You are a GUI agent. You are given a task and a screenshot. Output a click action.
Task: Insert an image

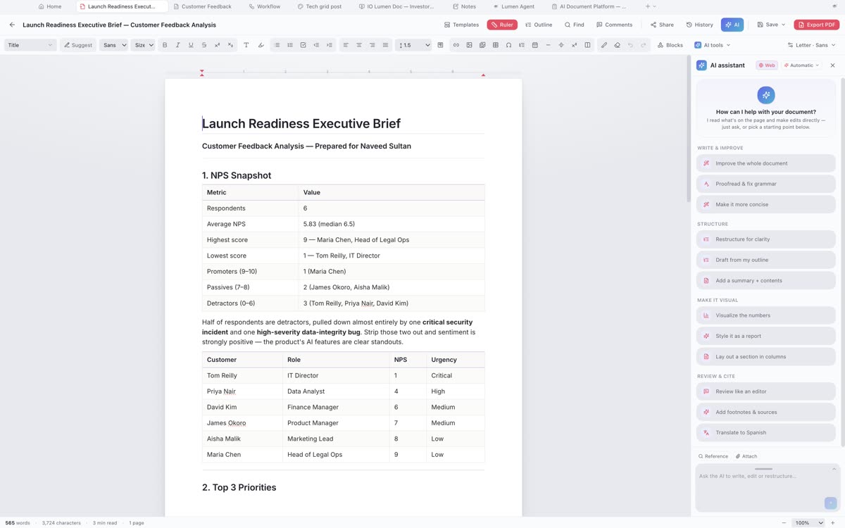click(469, 45)
